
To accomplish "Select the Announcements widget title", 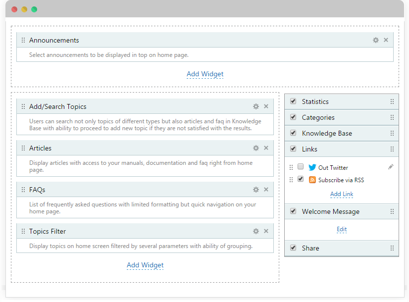I will pos(54,41).
